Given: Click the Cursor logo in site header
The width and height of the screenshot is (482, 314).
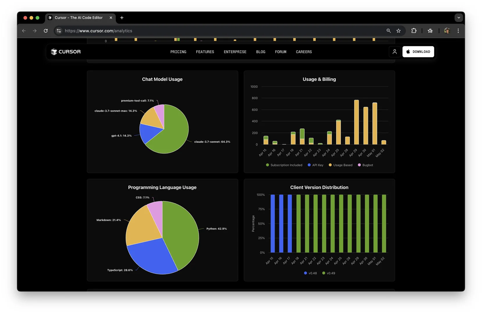Looking at the screenshot, I should coord(66,52).
